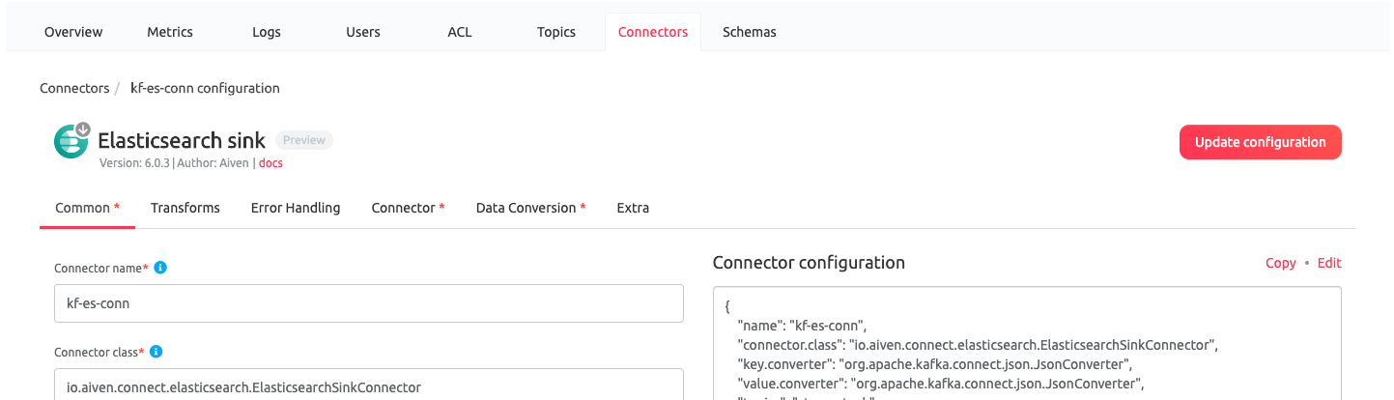Click the Elasticsearch sink title
Image resolution: width=1394 pixels, height=400 pixels.
tap(182, 141)
